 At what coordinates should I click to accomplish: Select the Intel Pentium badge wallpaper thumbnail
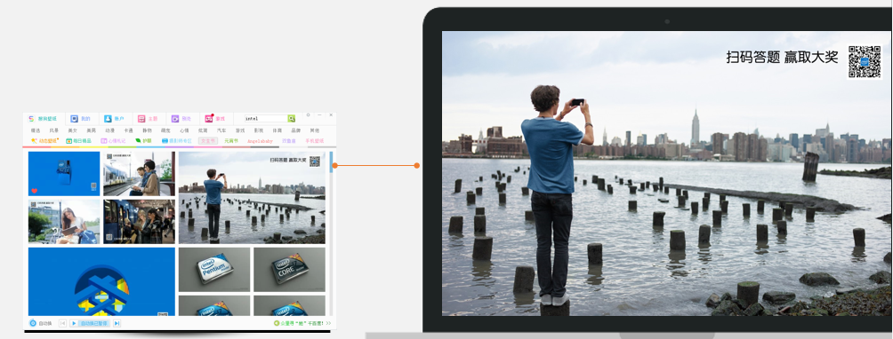214,269
